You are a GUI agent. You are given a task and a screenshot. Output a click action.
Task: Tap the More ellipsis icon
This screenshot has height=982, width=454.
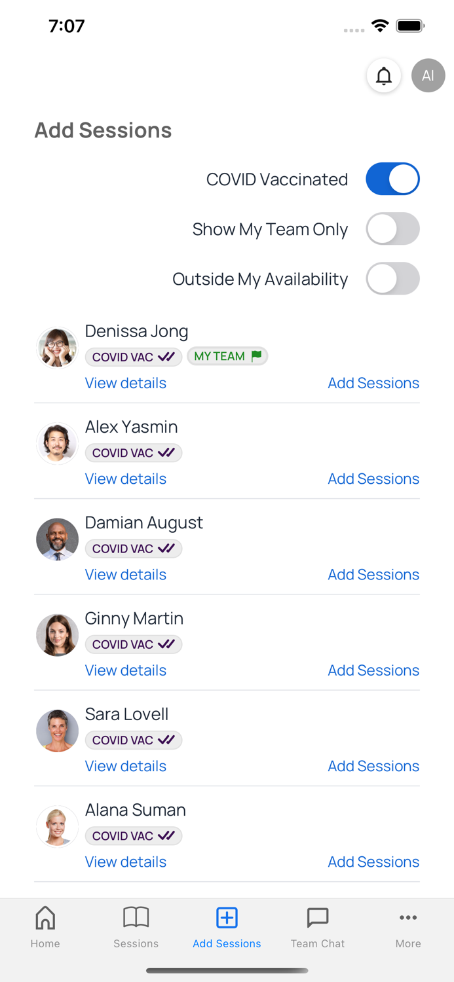(408, 927)
